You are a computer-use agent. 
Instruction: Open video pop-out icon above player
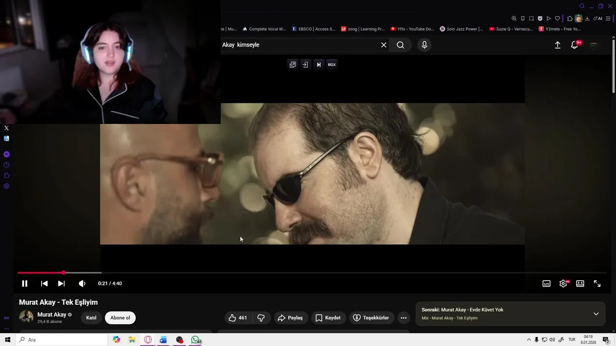293,64
